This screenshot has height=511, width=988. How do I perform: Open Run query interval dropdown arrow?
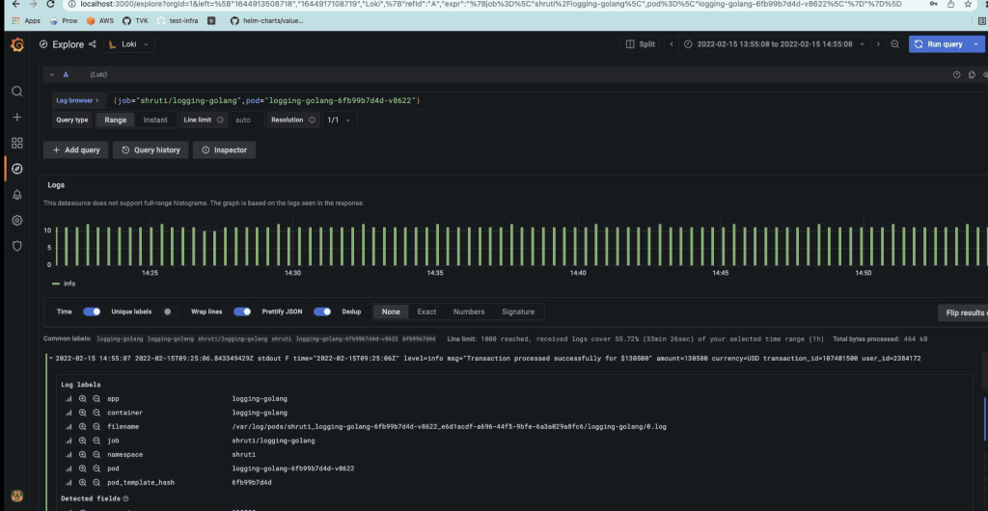click(x=977, y=44)
